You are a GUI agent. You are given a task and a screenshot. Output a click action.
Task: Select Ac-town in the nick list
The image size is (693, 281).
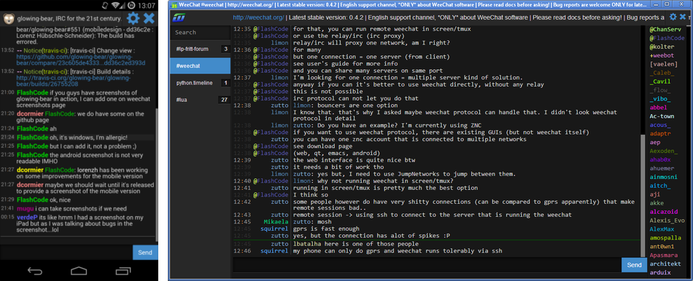tap(662, 116)
